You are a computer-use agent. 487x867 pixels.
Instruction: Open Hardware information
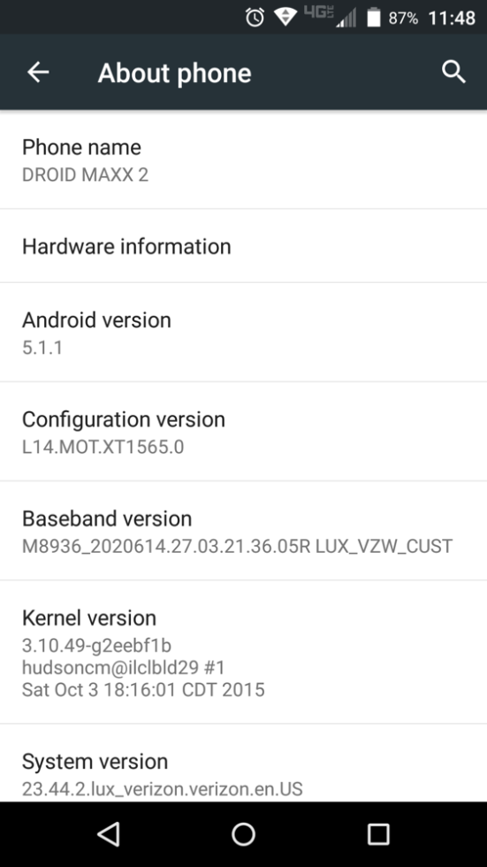point(244,246)
